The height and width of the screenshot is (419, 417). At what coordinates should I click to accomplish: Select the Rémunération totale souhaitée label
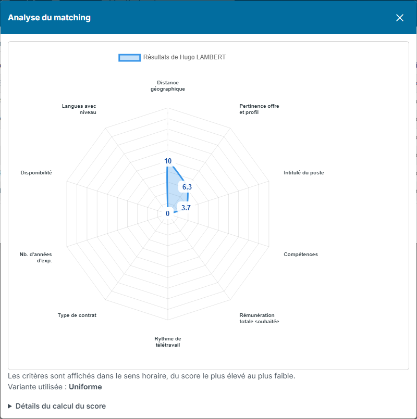click(259, 318)
